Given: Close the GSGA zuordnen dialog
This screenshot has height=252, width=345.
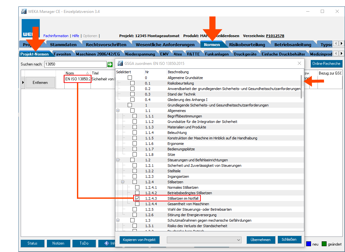Looking at the screenshot, I should [299, 64].
